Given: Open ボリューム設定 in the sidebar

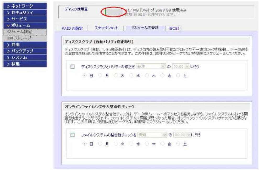Looking at the screenshot, I should pos(25,32).
